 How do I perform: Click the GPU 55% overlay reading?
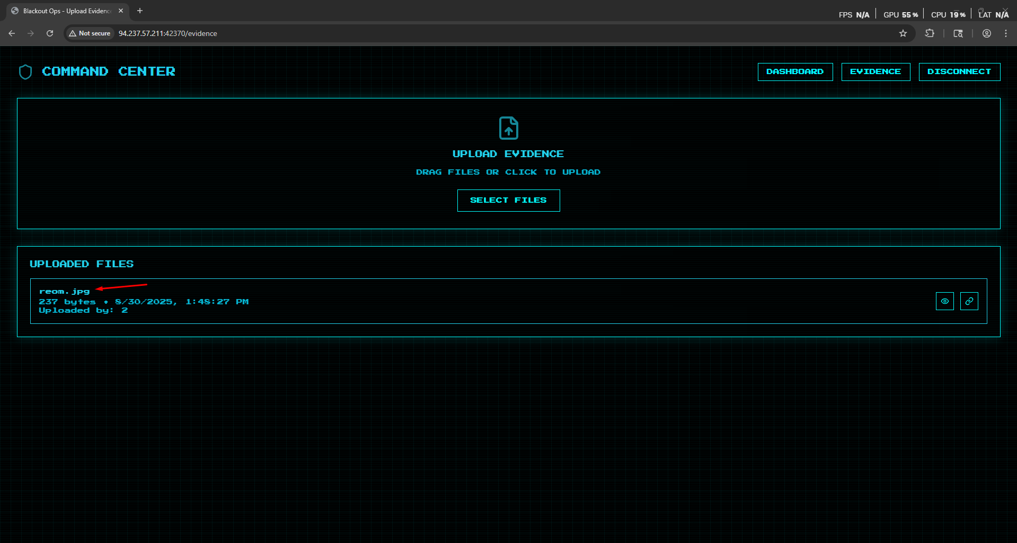tap(900, 15)
